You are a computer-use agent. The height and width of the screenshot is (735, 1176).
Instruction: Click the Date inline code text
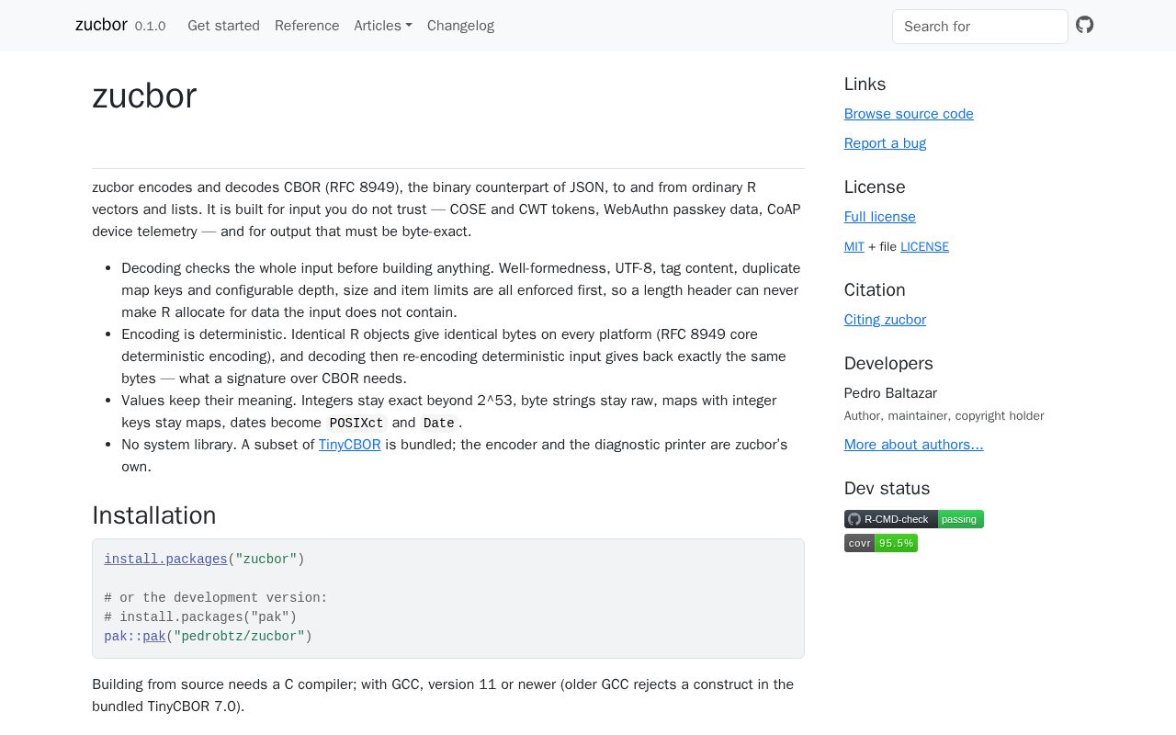pyautogui.click(x=438, y=424)
